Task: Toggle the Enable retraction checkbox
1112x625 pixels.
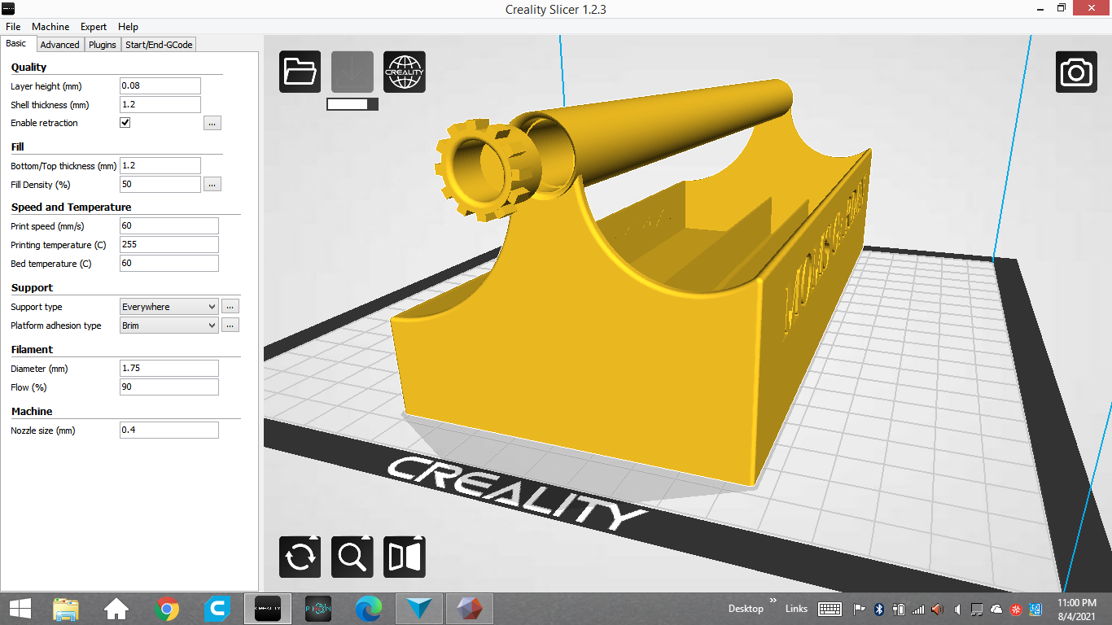Action: [x=125, y=123]
